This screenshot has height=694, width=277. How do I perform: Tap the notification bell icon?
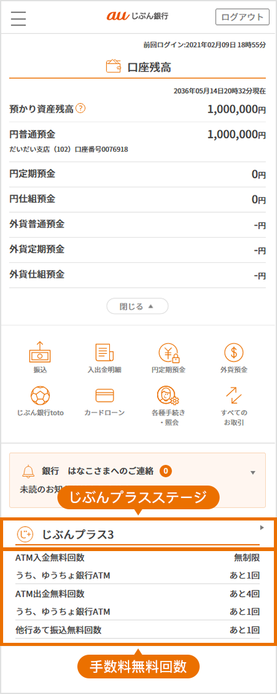point(28,472)
